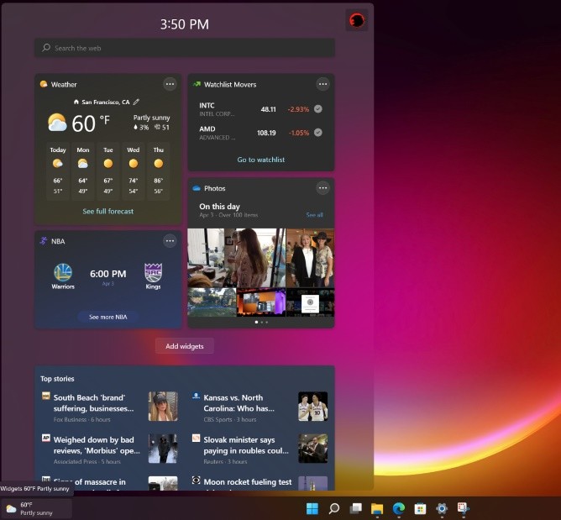Open the See full forecast link
Viewport: 561px width, 520px height.
click(108, 211)
